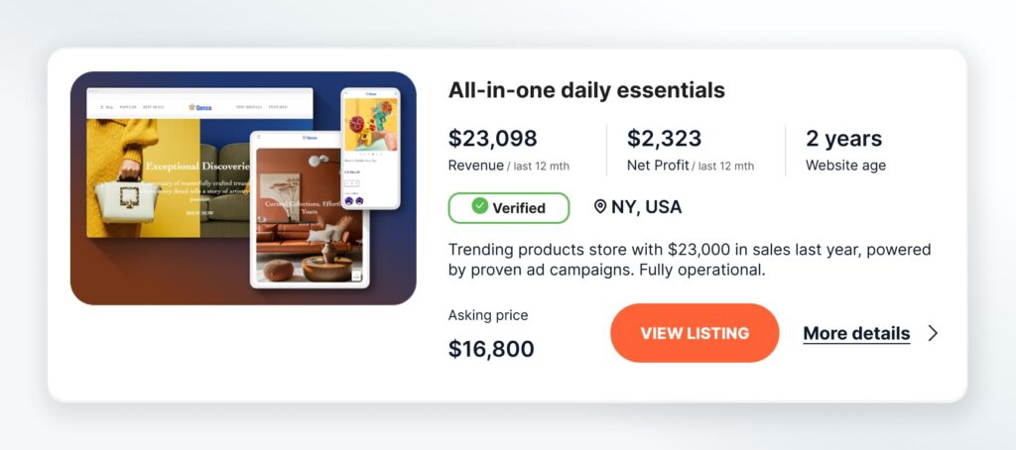Click the Trending products store description text
The image size is (1016, 450).
(689, 259)
